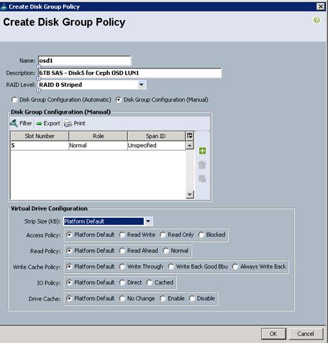Expand the RAID Level dropdown

click(141, 85)
